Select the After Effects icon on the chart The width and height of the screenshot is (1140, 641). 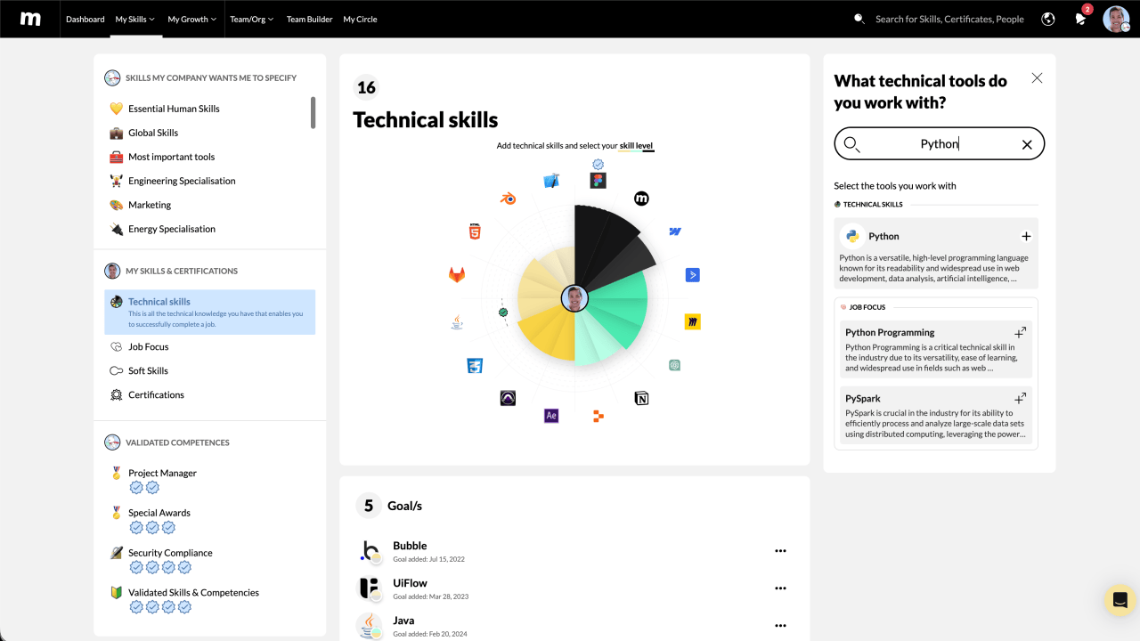(x=551, y=415)
